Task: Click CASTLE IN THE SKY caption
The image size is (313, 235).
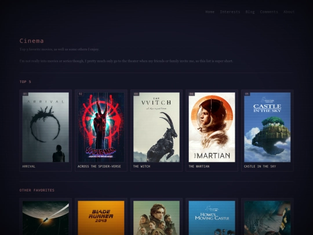Action: click(x=260, y=167)
